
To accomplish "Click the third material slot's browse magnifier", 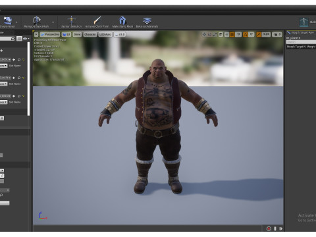I will pos(19,96).
